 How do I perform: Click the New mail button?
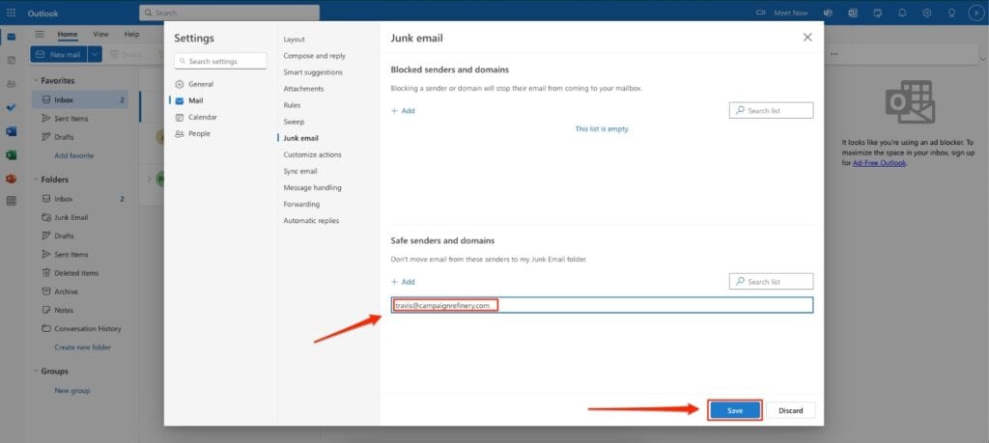58,54
